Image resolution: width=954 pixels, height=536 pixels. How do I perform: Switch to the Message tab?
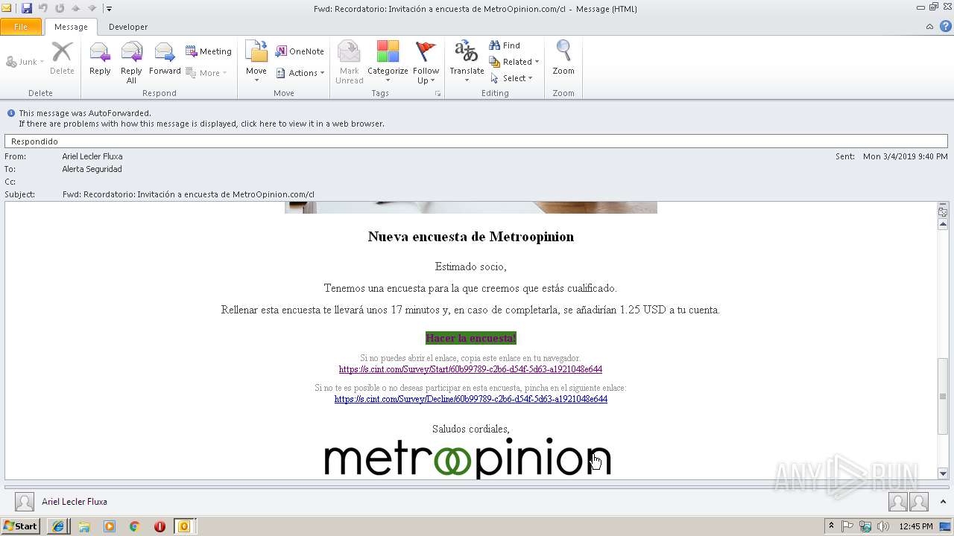[71, 27]
